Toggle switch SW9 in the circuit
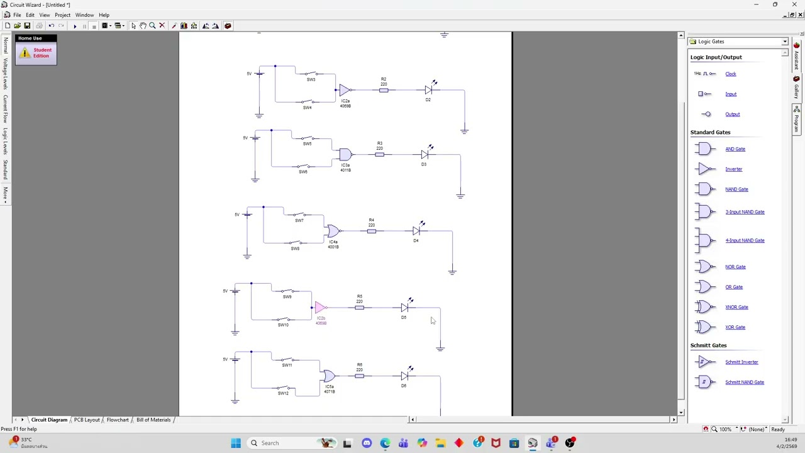The width and height of the screenshot is (805, 453). click(287, 291)
